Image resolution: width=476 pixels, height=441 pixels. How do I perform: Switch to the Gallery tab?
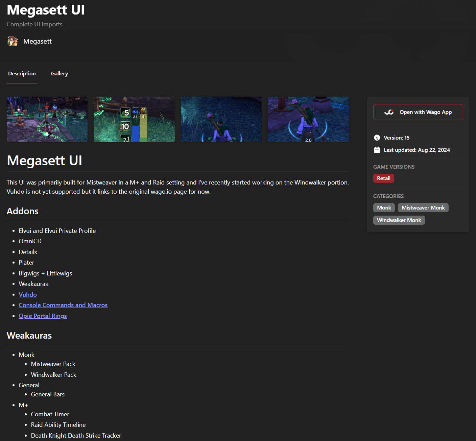[59, 74]
